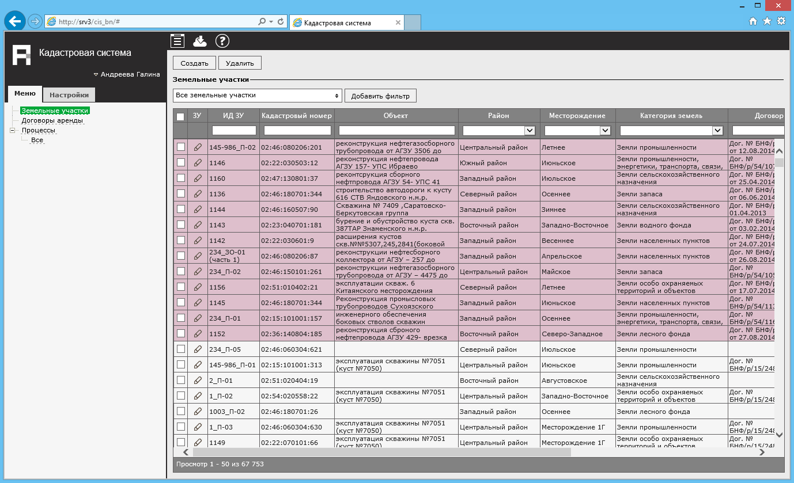Open the help question mark icon
The image size is (794, 483).
click(x=222, y=41)
